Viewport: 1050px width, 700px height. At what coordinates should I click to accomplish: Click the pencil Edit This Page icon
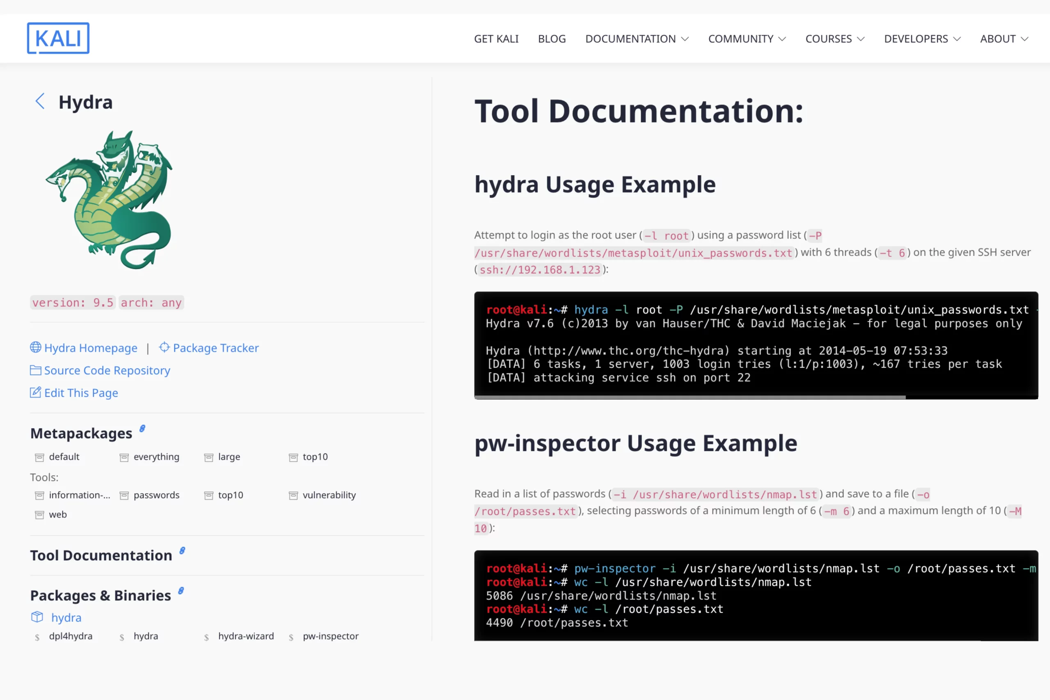35,392
